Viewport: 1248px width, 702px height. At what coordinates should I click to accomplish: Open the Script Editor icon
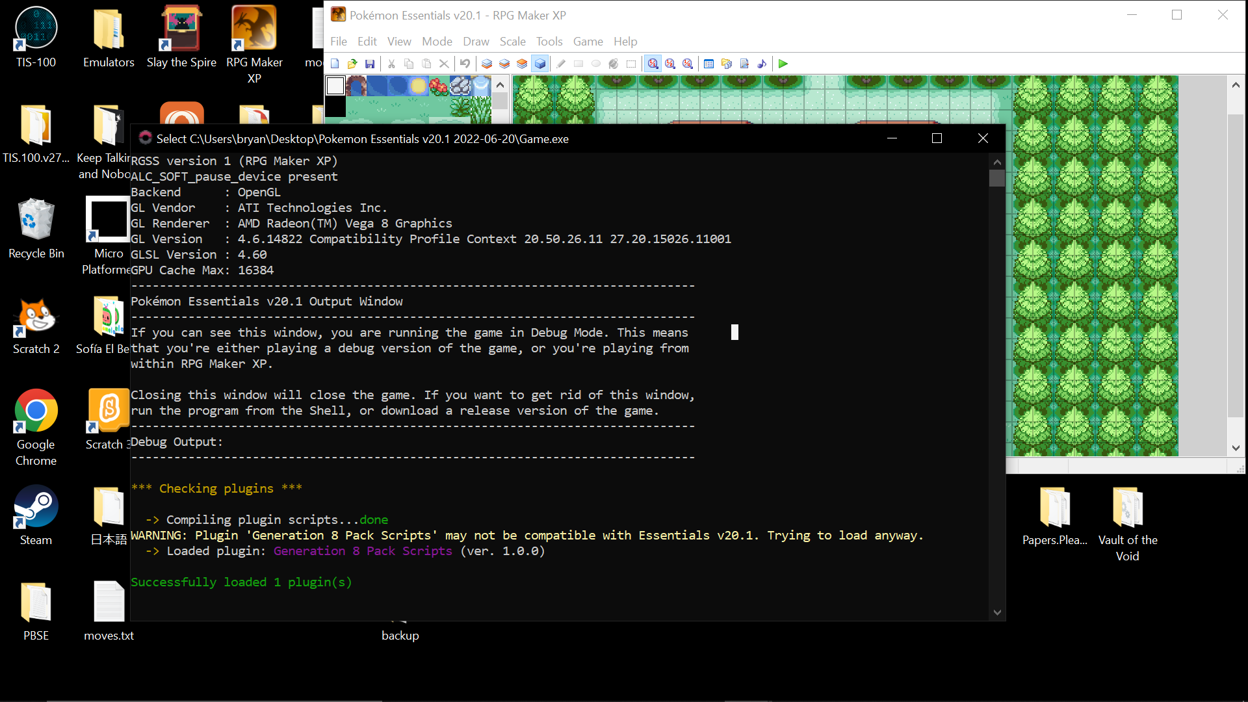pos(744,64)
